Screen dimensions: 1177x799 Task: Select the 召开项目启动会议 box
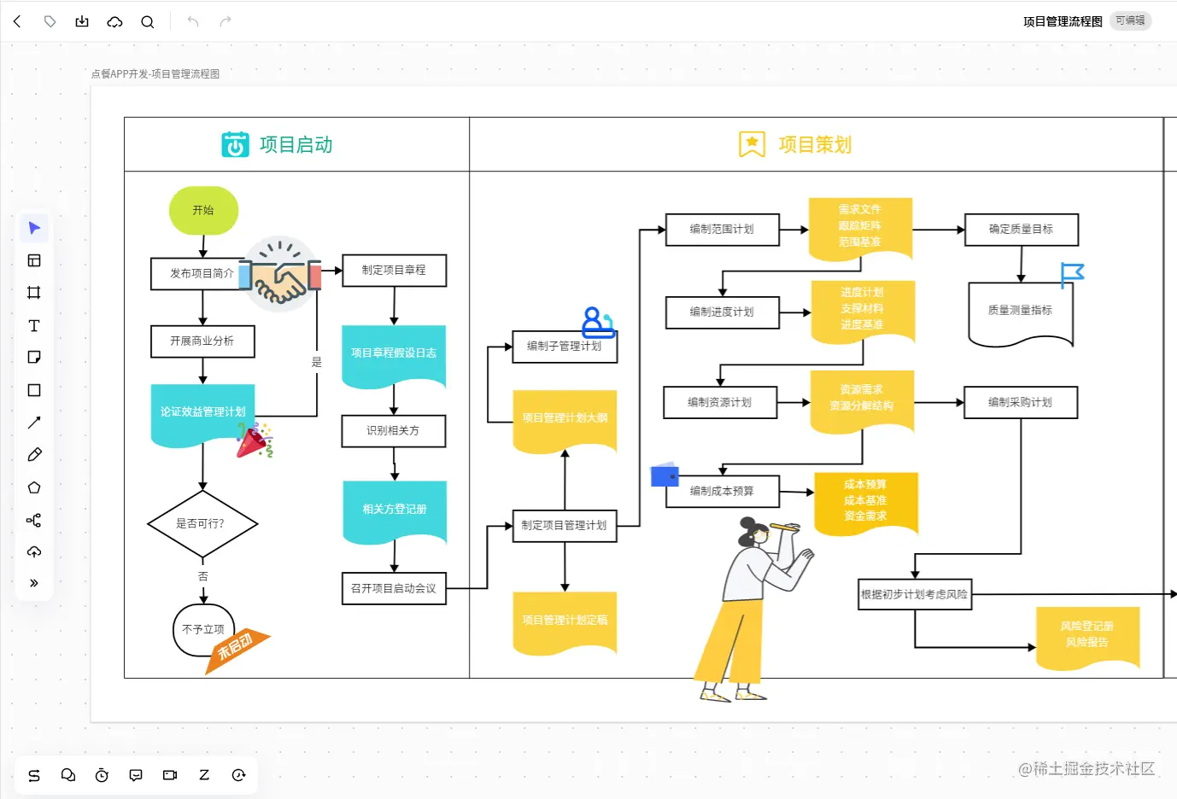394,588
